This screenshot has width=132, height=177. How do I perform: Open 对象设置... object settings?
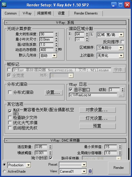[x=98, y=110]
